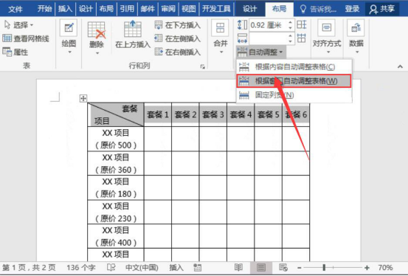Open the 视图 (view) tab
Viewport: 408px width, 276px height.
click(x=189, y=9)
